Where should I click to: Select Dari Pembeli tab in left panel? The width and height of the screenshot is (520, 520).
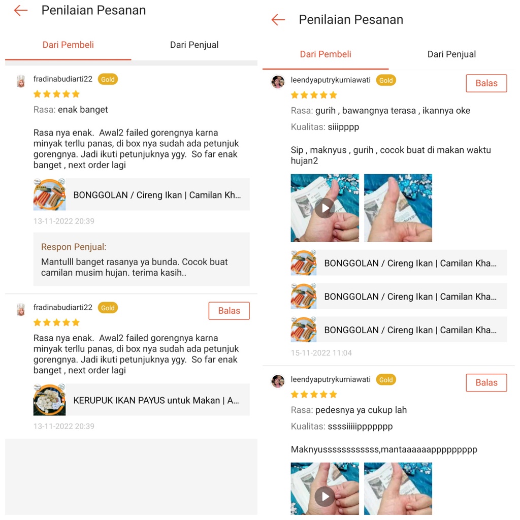(x=68, y=45)
